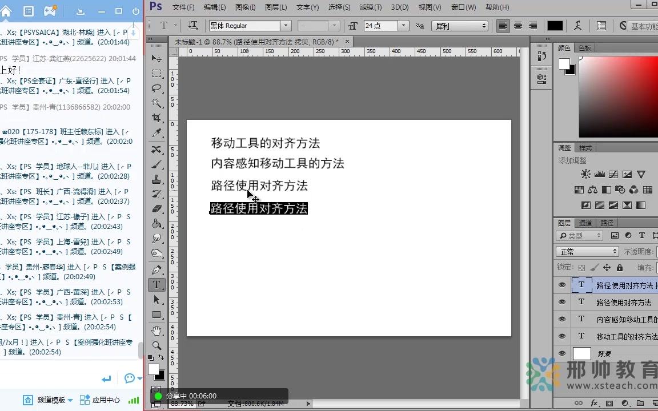
Task: Open the Curves adjustment in the Adjustments panel
Action: tap(613, 174)
